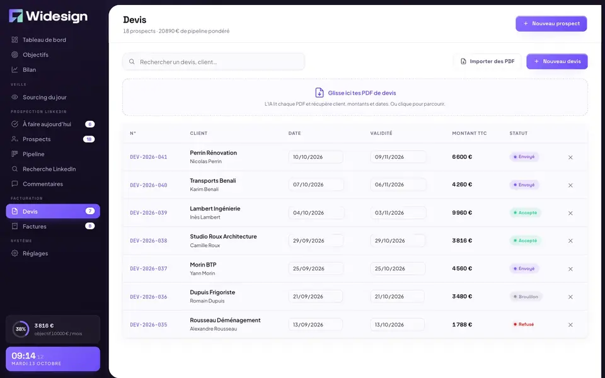This screenshot has height=378, width=605.
Task: Click the Commentaires speech bubble icon
Action: 14,184
